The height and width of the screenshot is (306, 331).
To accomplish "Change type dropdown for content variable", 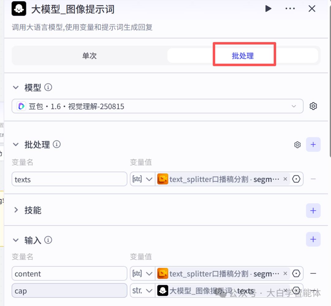I will tap(143, 274).
